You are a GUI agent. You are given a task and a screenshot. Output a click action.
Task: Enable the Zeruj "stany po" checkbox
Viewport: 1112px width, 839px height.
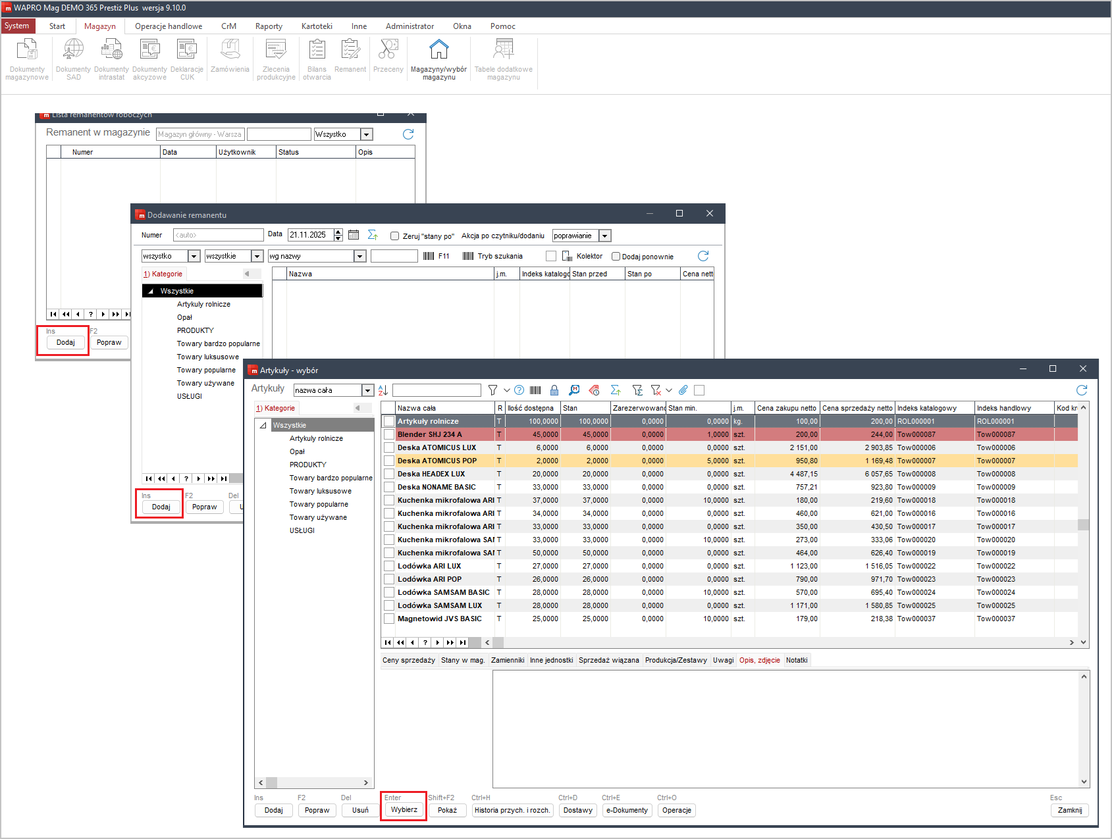tap(395, 236)
